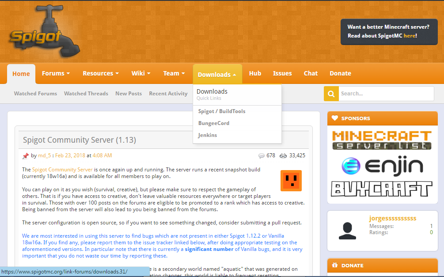The image size is (444, 277).
Task: Open Recent Activity link
Action: (x=168, y=94)
